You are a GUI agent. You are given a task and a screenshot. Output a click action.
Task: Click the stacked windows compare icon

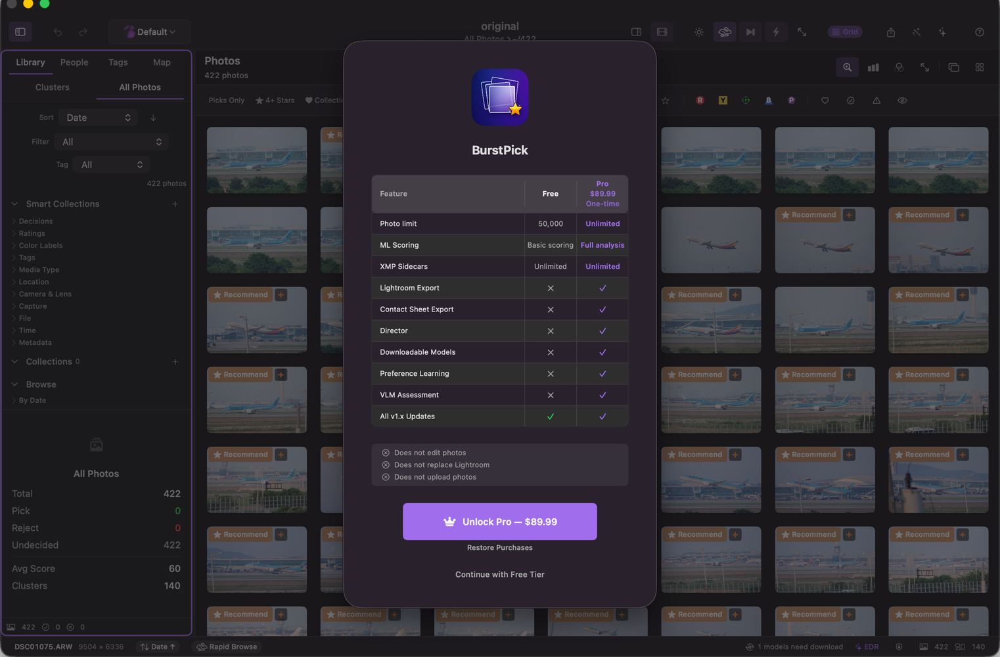point(954,67)
